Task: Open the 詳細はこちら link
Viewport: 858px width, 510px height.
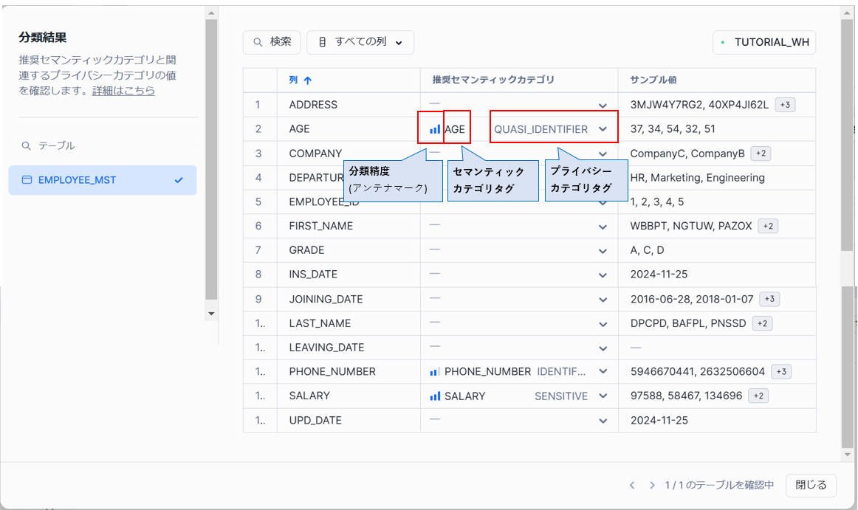Action: point(123,91)
